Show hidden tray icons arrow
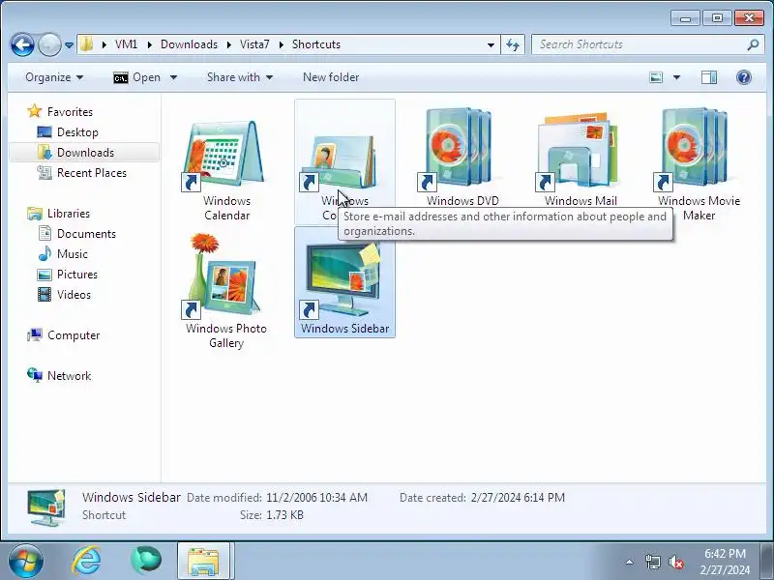The height and width of the screenshot is (580, 774). click(629, 562)
